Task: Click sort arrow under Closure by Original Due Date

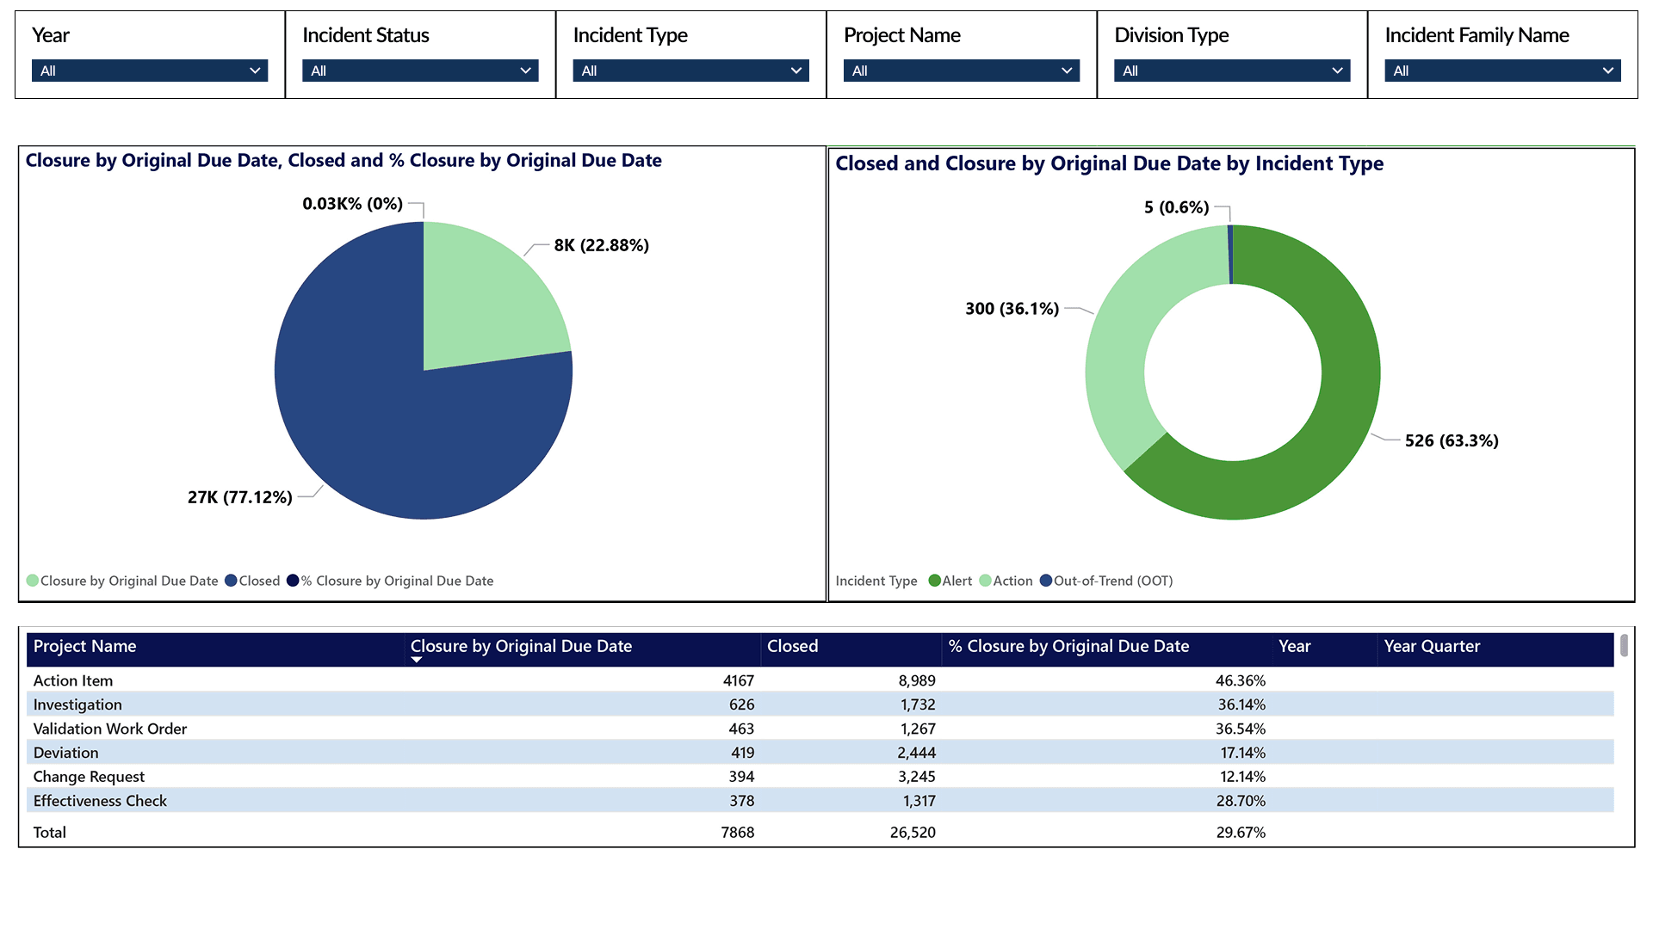Action: coord(417,660)
